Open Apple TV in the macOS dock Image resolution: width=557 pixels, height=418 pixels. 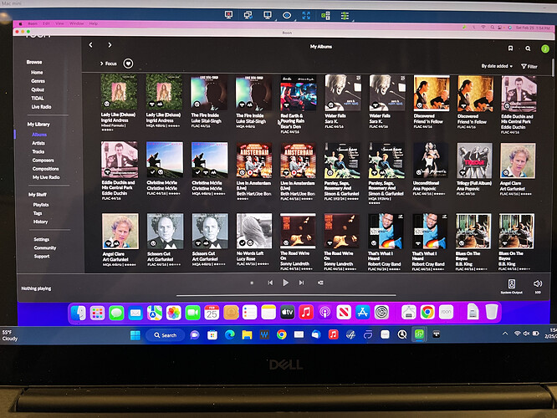point(287,313)
